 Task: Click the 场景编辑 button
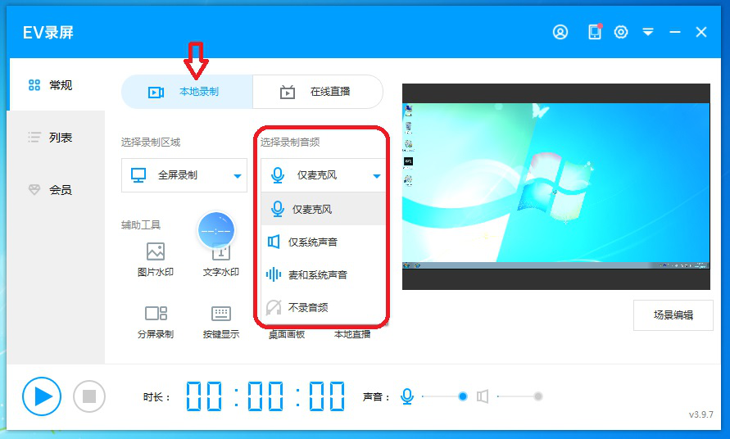point(673,315)
